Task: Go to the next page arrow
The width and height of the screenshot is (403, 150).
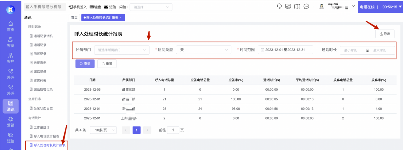Action: point(147,130)
